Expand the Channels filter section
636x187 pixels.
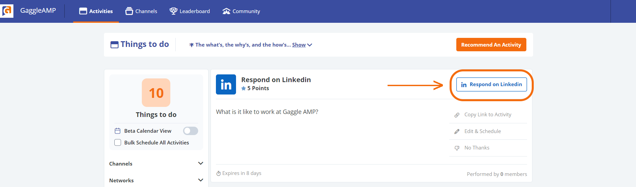tap(156, 164)
